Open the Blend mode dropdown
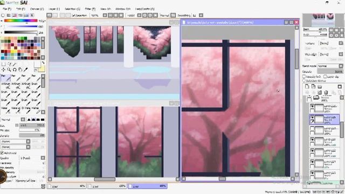 (341, 66)
